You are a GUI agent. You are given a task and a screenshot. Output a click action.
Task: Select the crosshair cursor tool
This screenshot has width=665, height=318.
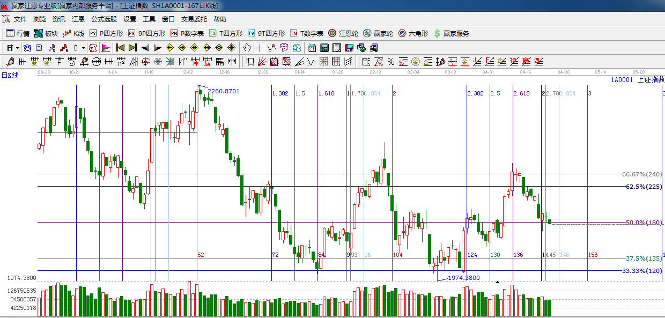click(260, 48)
